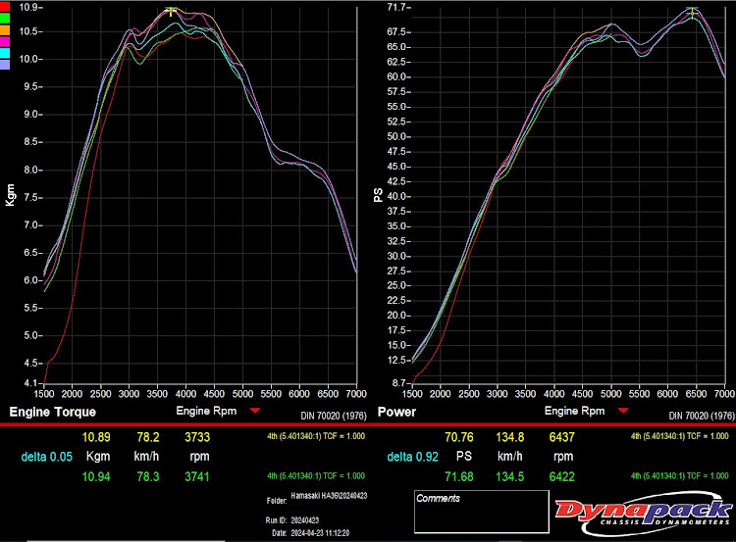Screen dimensions: 736x542
Task: Click the 7000 rpm tick on the torque graph
Action: coord(357,394)
